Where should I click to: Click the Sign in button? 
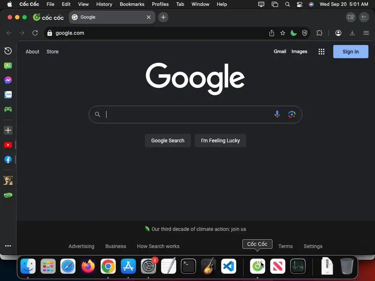(x=350, y=52)
